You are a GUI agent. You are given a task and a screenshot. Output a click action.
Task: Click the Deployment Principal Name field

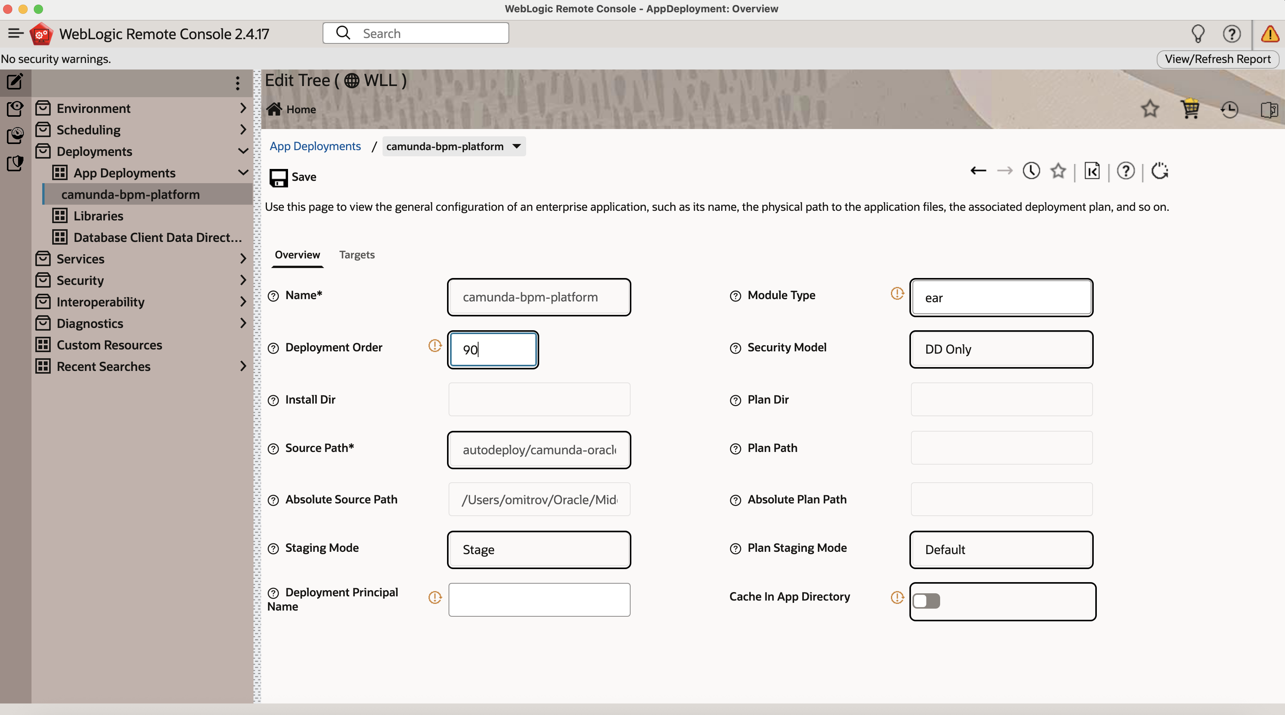click(539, 599)
